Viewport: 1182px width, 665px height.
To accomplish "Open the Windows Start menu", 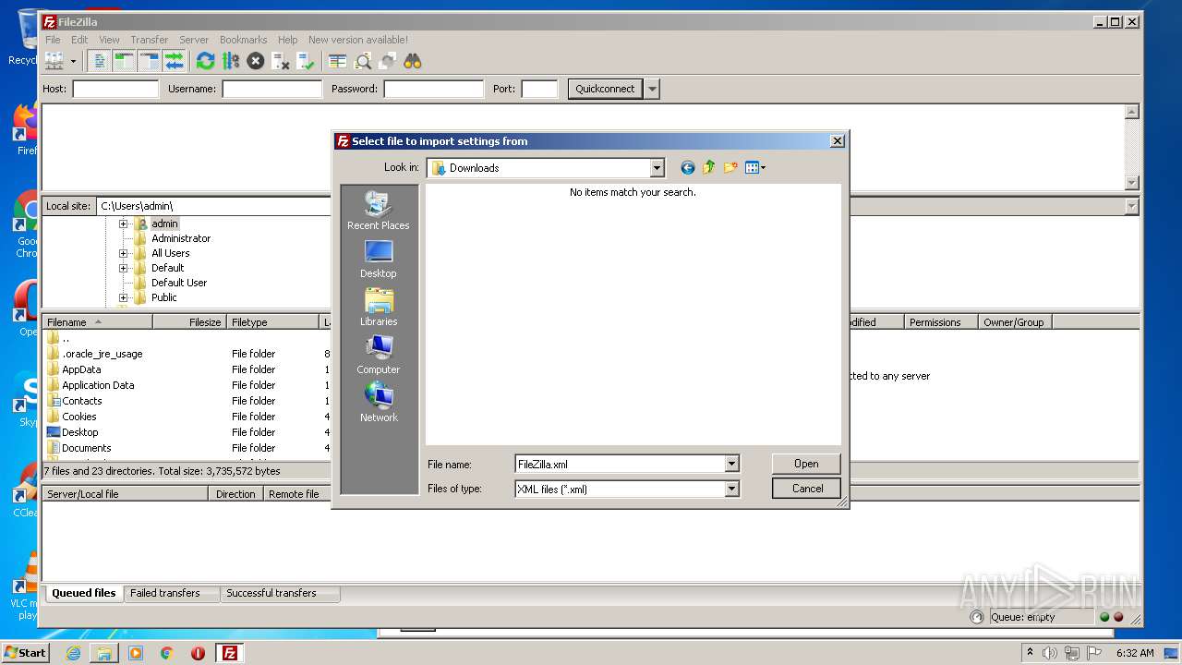I will click(x=26, y=652).
